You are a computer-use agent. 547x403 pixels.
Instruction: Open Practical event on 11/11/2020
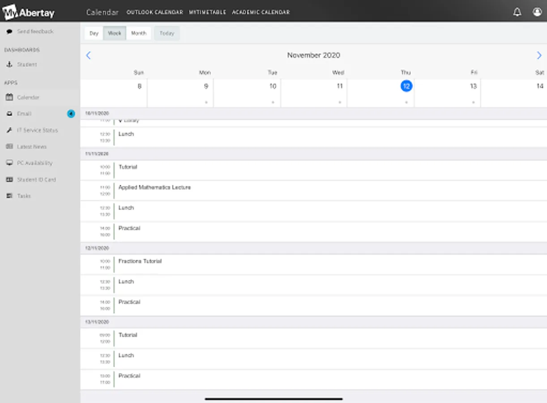pyautogui.click(x=313, y=232)
